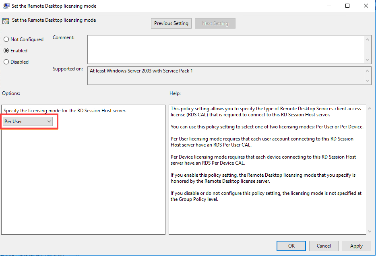Screen dimensions: 376x256
Task: Click the 'Help:' label
Action: (175, 93)
